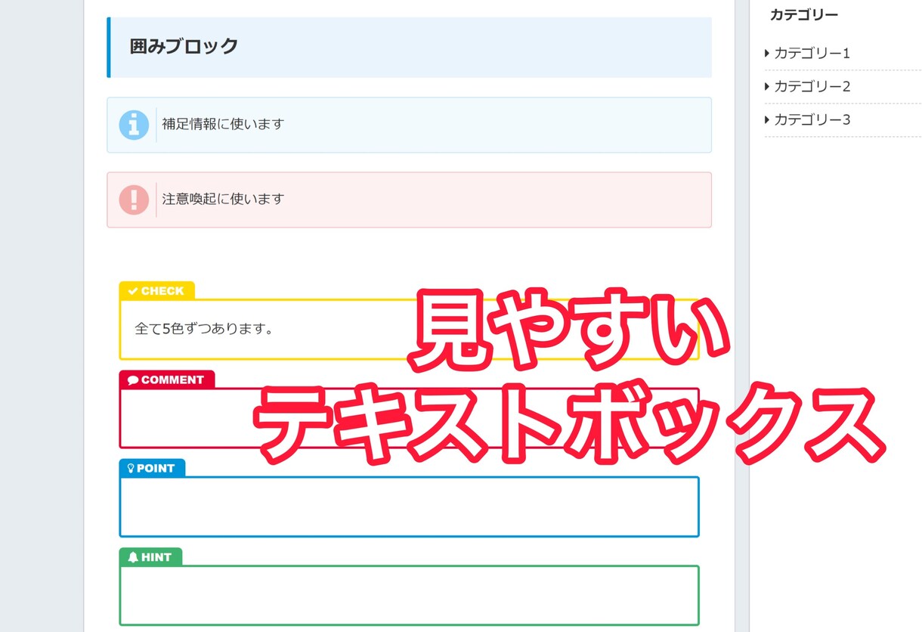Click the red exclamation warning icon
Viewport: 922px width, 632px height.
click(x=134, y=200)
